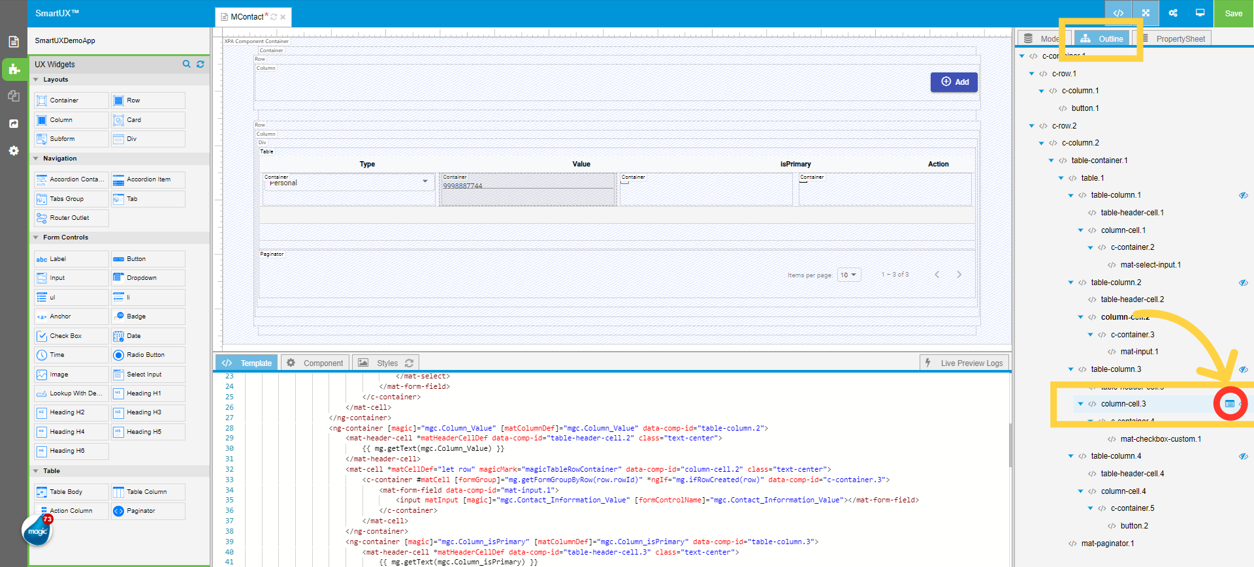Select the Check Box widget
This screenshot has height=567, width=1254.
point(71,336)
